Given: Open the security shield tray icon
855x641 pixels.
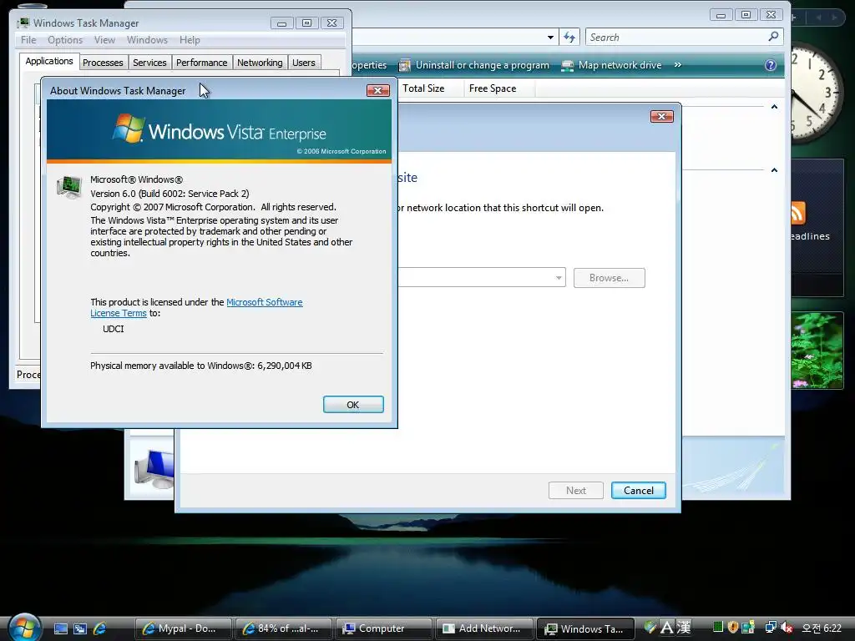Looking at the screenshot, I should [733, 628].
